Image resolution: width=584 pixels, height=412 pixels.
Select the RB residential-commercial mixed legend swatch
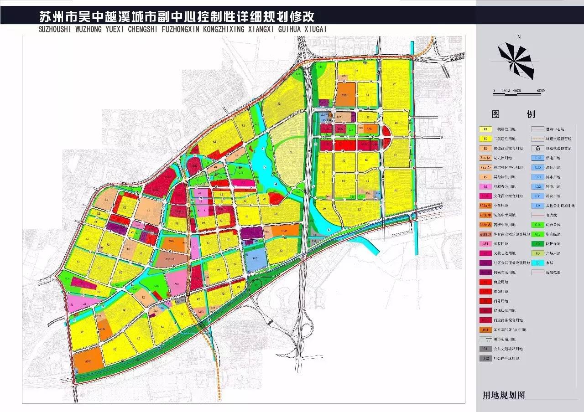tap(485, 148)
